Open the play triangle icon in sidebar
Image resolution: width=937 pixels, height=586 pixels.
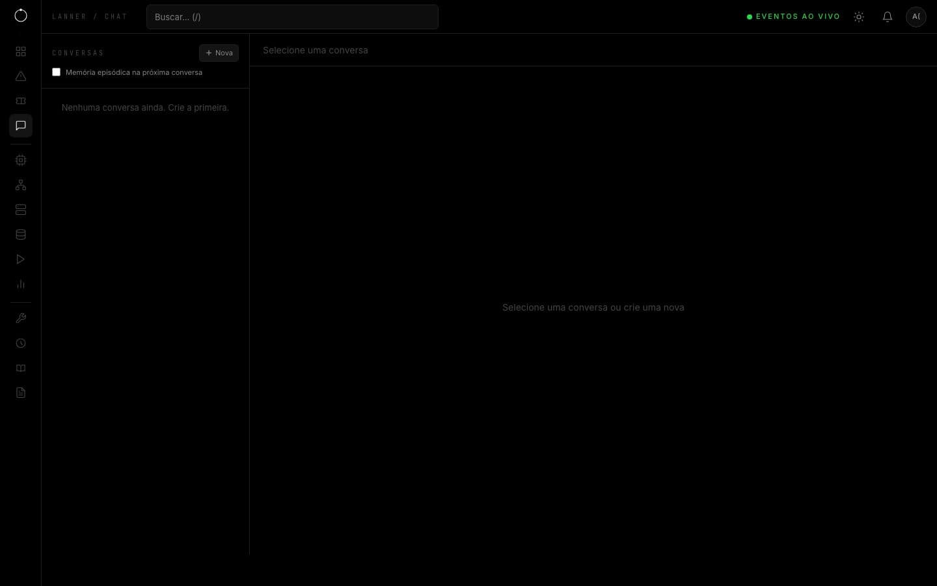[x=21, y=259]
